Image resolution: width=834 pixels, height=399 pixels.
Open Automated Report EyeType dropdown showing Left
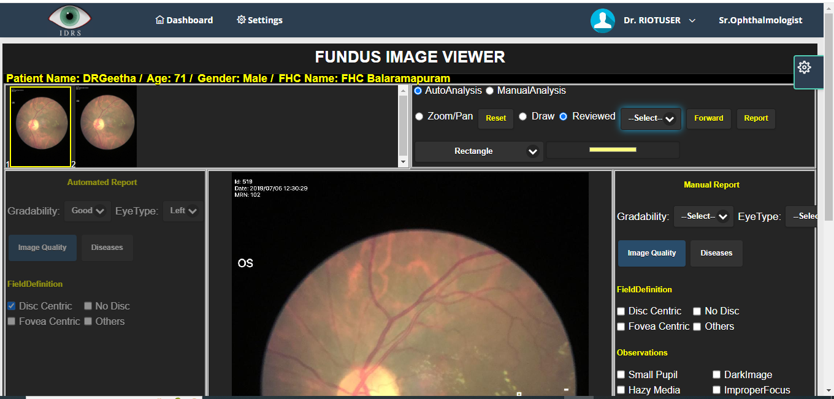point(183,211)
